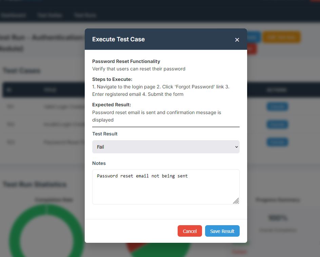
Task: Click the Save Result button
Action: (222, 231)
